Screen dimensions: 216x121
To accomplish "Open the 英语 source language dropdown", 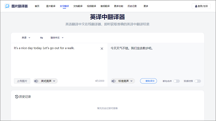I will click(x=26, y=38).
